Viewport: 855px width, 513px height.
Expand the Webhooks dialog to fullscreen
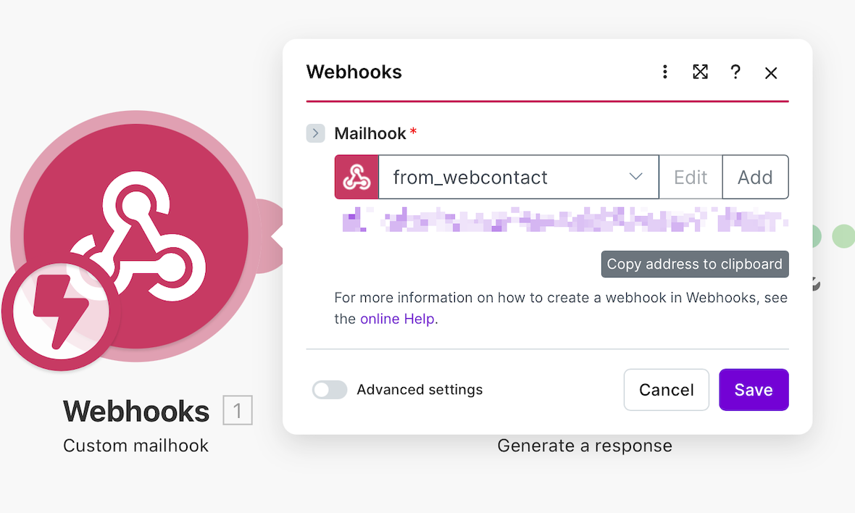[700, 72]
